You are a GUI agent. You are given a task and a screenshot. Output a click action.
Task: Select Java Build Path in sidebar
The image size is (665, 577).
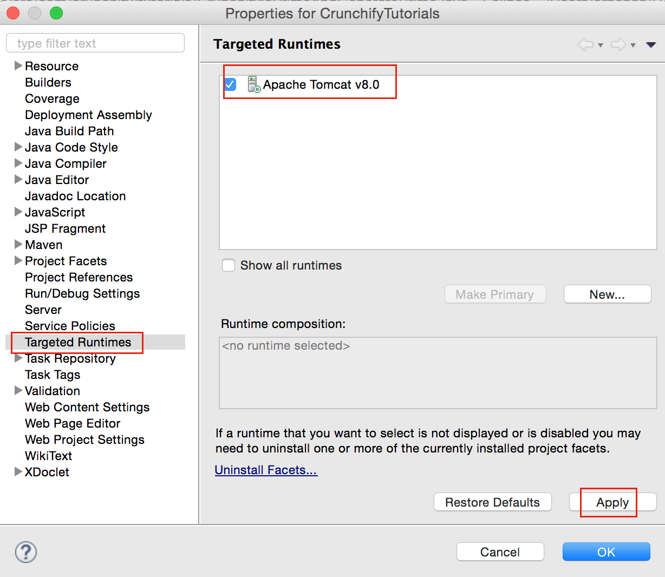pos(69,131)
